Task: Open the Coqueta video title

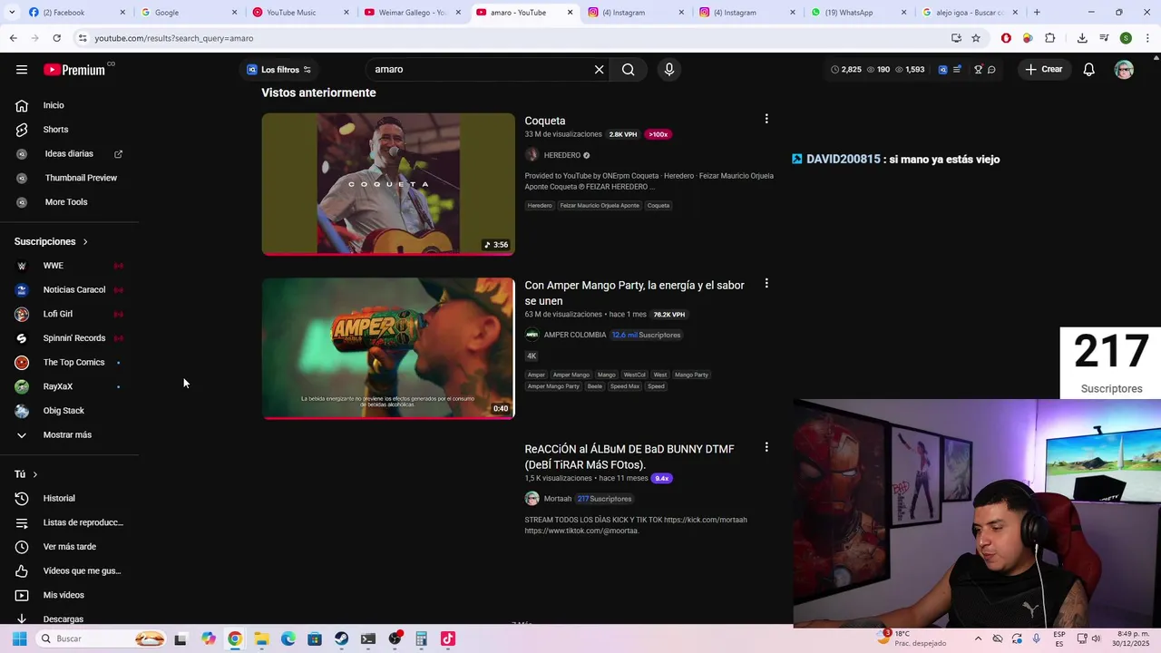Action: [544, 121]
